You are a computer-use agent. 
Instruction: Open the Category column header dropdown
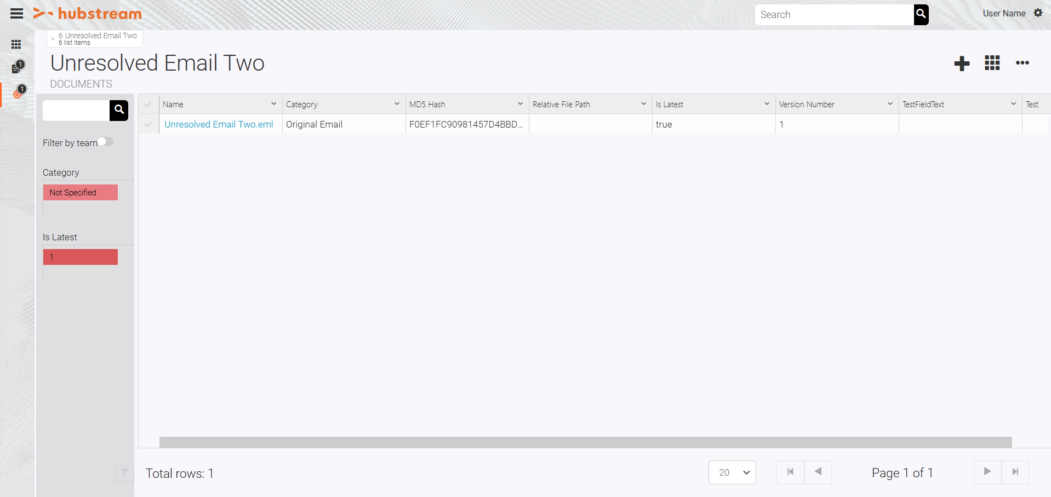coord(397,104)
